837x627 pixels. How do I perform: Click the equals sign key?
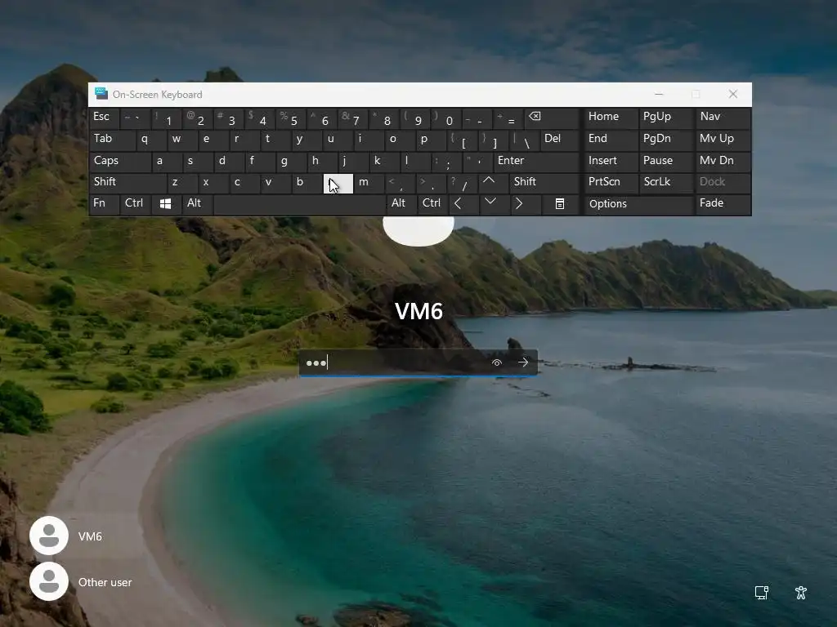point(508,118)
